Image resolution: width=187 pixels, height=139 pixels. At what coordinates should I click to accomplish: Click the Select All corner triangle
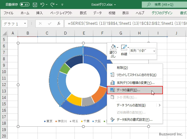pos(4,33)
